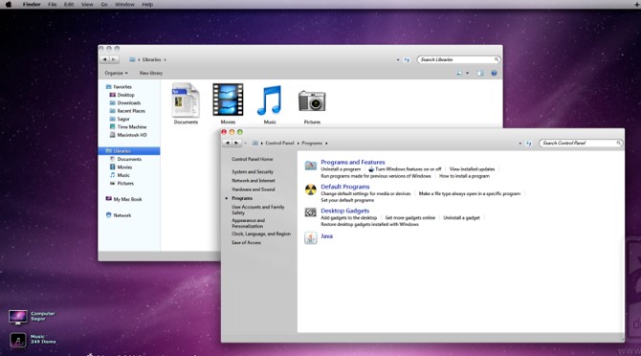Screen dimensions: 641x356
Task: Open System and Security category
Action: pyautogui.click(x=253, y=171)
